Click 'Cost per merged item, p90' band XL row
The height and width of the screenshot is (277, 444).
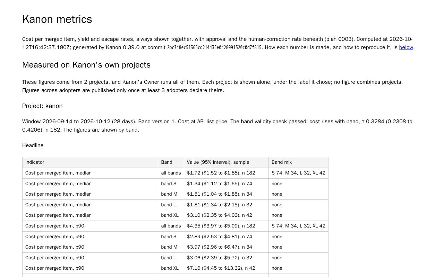coord(90,268)
